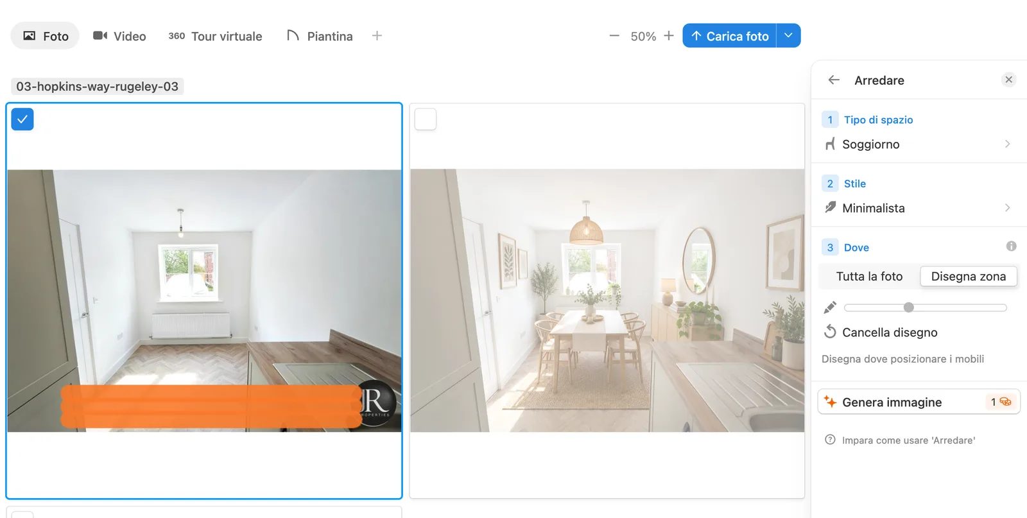Viewport: 1027px width, 518px height.
Task: Open the Carica foto dropdown arrow
Action: pos(788,36)
